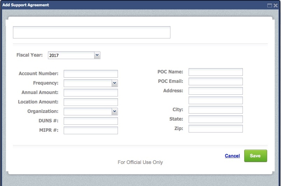Close the Add Support Agreement dialog
Screen dimensions: 281x186
(275, 5)
